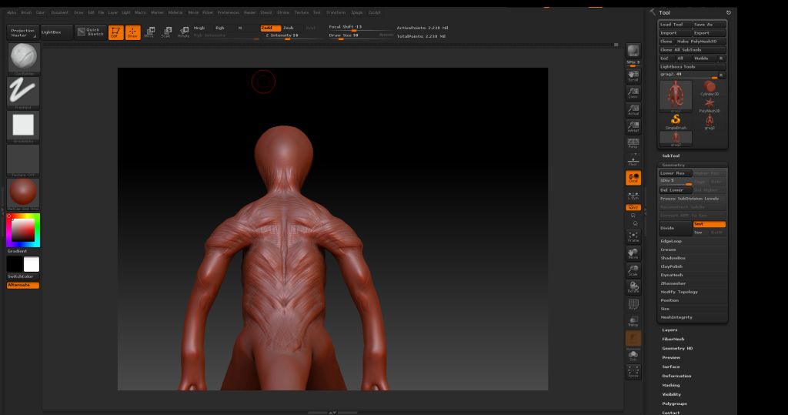Click the Move view icon in right shelf
This screenshot has width=788, height=415.
pyautogui.click(x=633, y=253)
